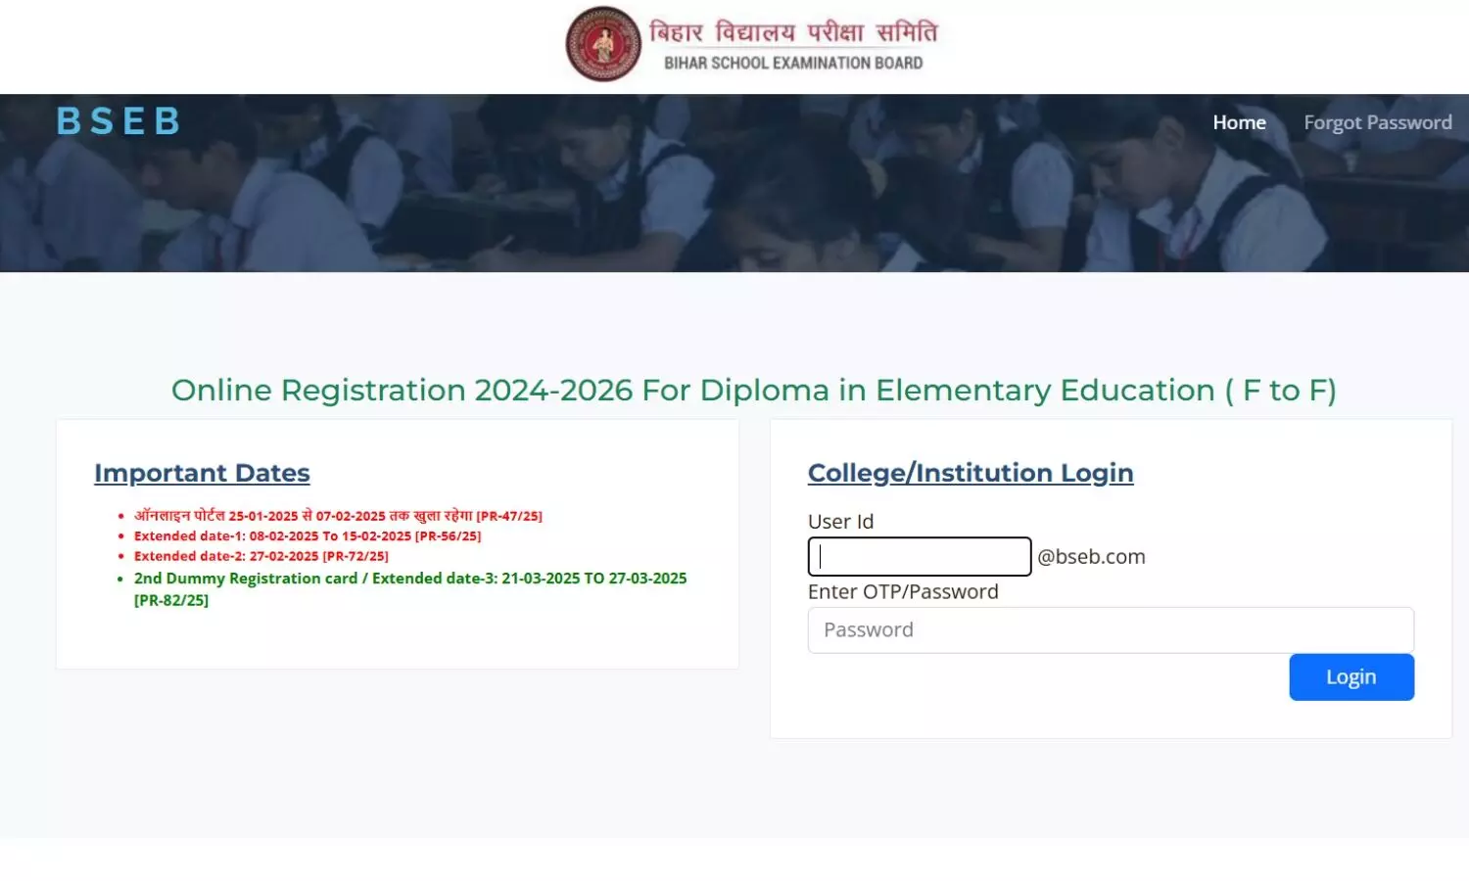Click the @bseb.com suffix label
Image resolution: width=1469 pixels, height=881 pixels.
pyautogui.click(x=1091, y=556)
